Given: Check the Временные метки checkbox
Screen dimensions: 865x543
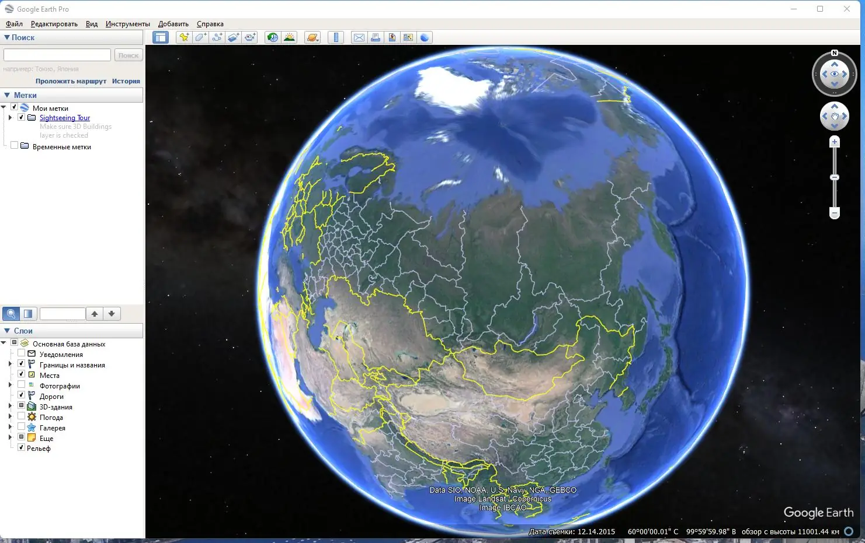Looking at the screenshot, I should [14, 144].
